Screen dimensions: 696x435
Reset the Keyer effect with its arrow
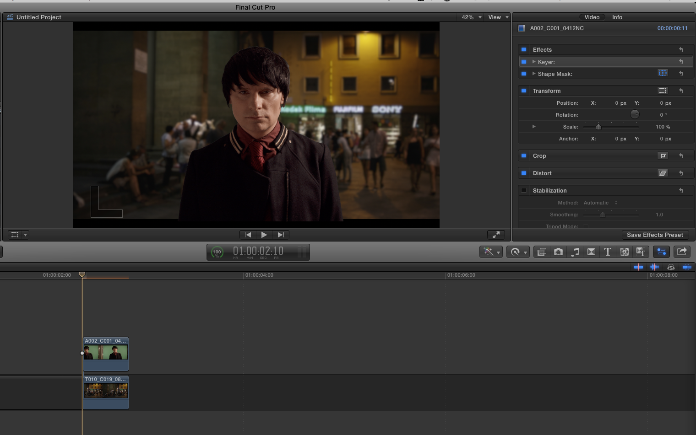[681, 62]
